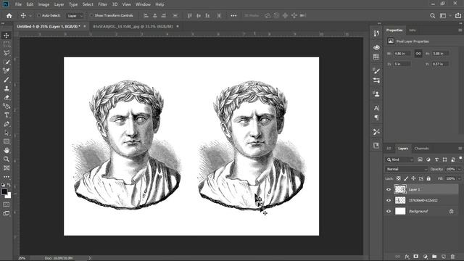This screenshot has height=261, width=464.
Task: Select the Horizontal Type tool
Action: (7, 115)
